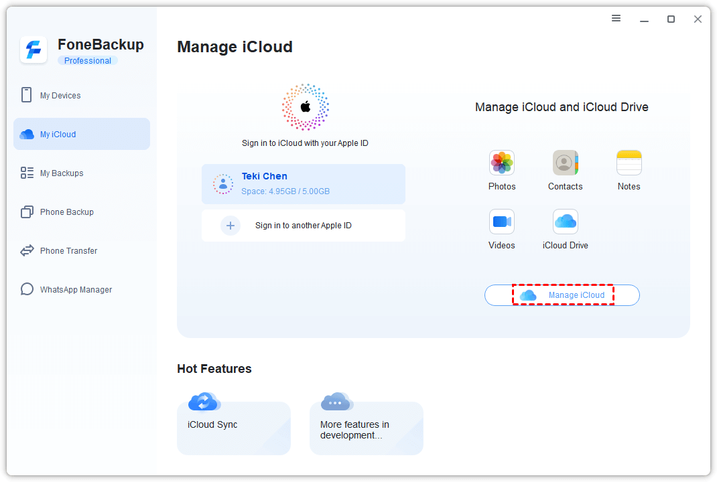Open the Notes iCloud icon
Viewport: 717px width, 482px height.
[629, 163]
